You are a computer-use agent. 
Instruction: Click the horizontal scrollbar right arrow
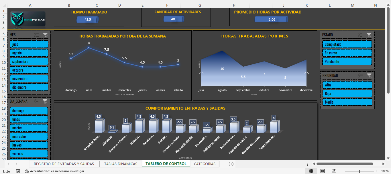(x=382, y=164)
